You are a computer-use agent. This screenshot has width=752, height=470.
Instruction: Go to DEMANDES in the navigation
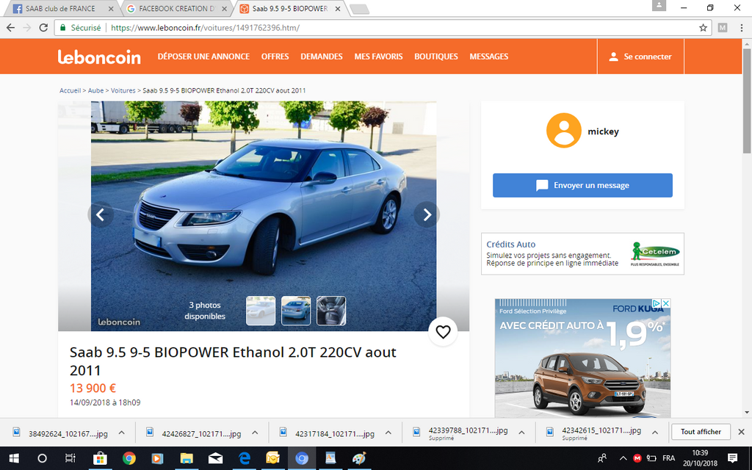pyautogui.click(x=322, y=57)
